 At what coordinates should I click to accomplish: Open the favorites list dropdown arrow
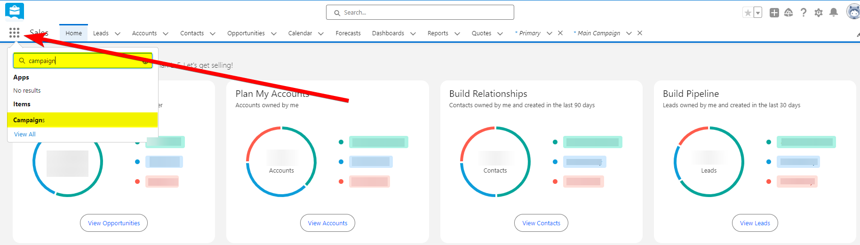758,13
